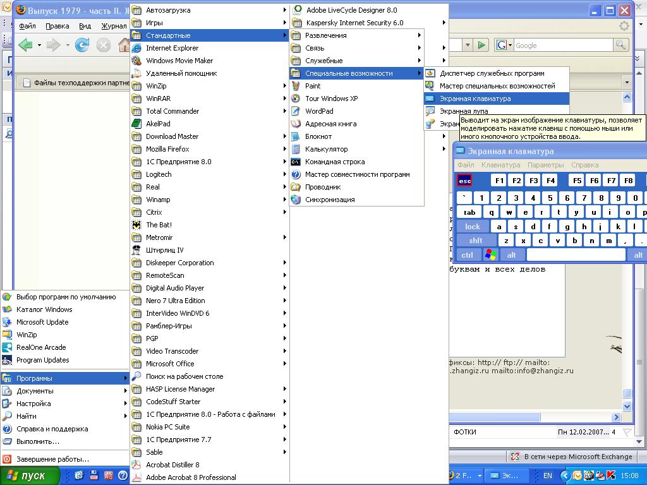647x485 pixels.
Task: Click the Google search magnifier icon
Action: click(620, 45)
